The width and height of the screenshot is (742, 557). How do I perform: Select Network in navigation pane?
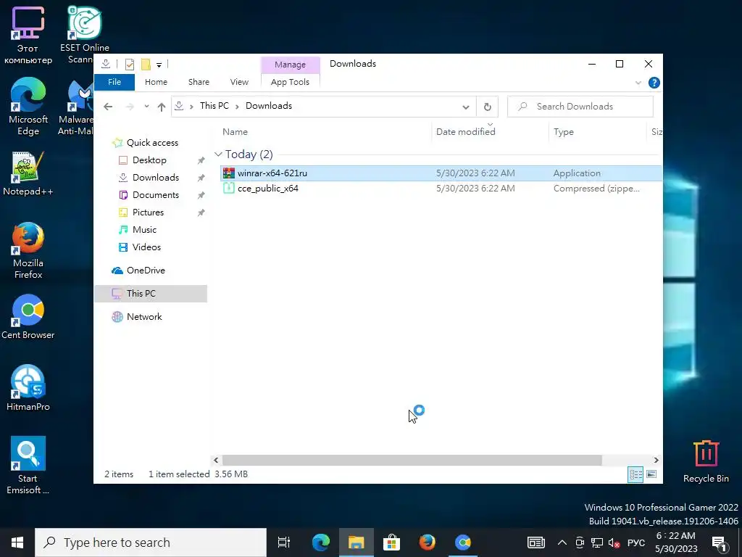click(x=144, y=317)
